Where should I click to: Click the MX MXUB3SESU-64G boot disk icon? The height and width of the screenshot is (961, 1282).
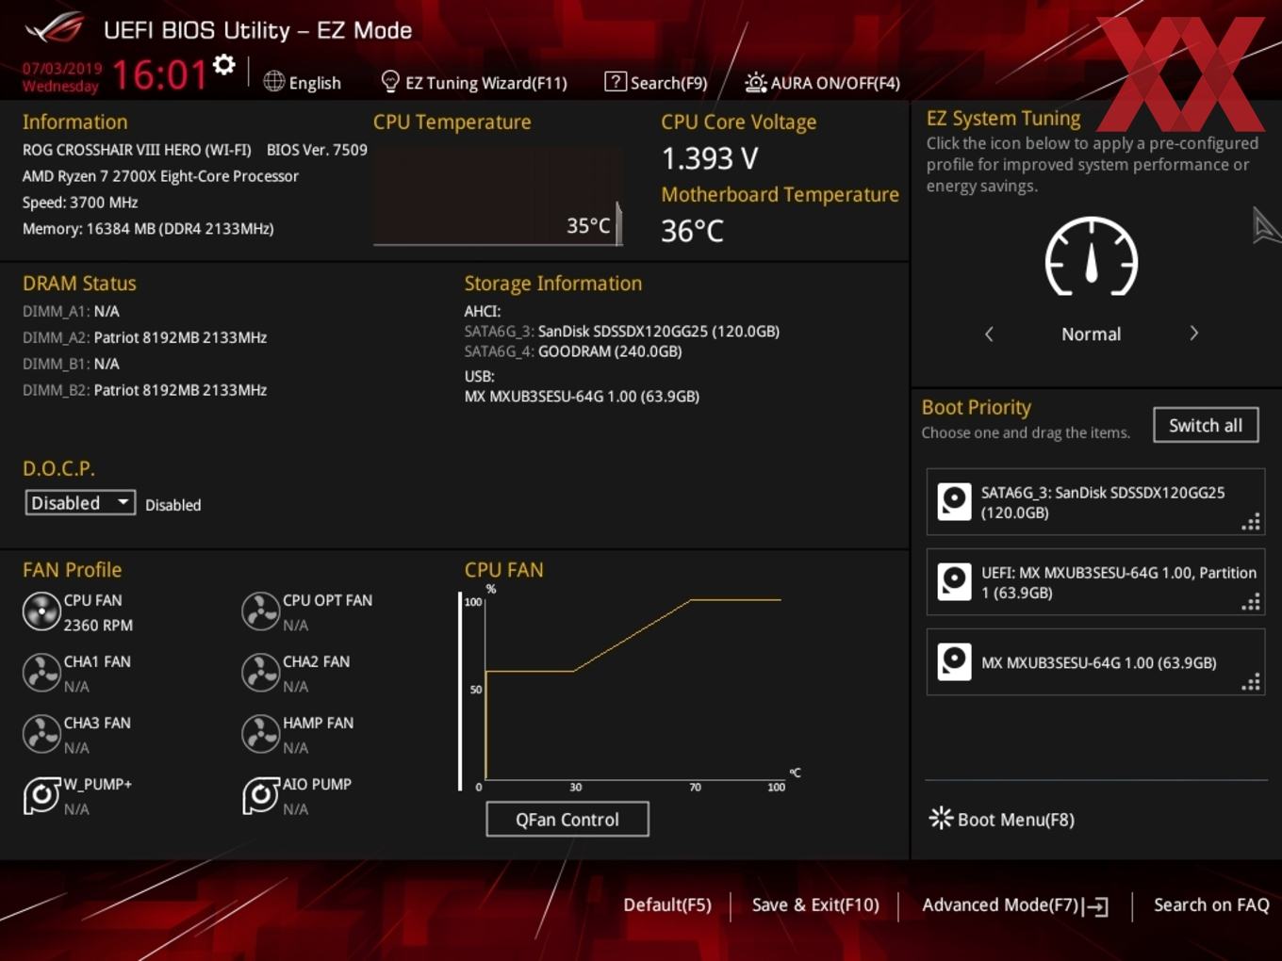954,662
